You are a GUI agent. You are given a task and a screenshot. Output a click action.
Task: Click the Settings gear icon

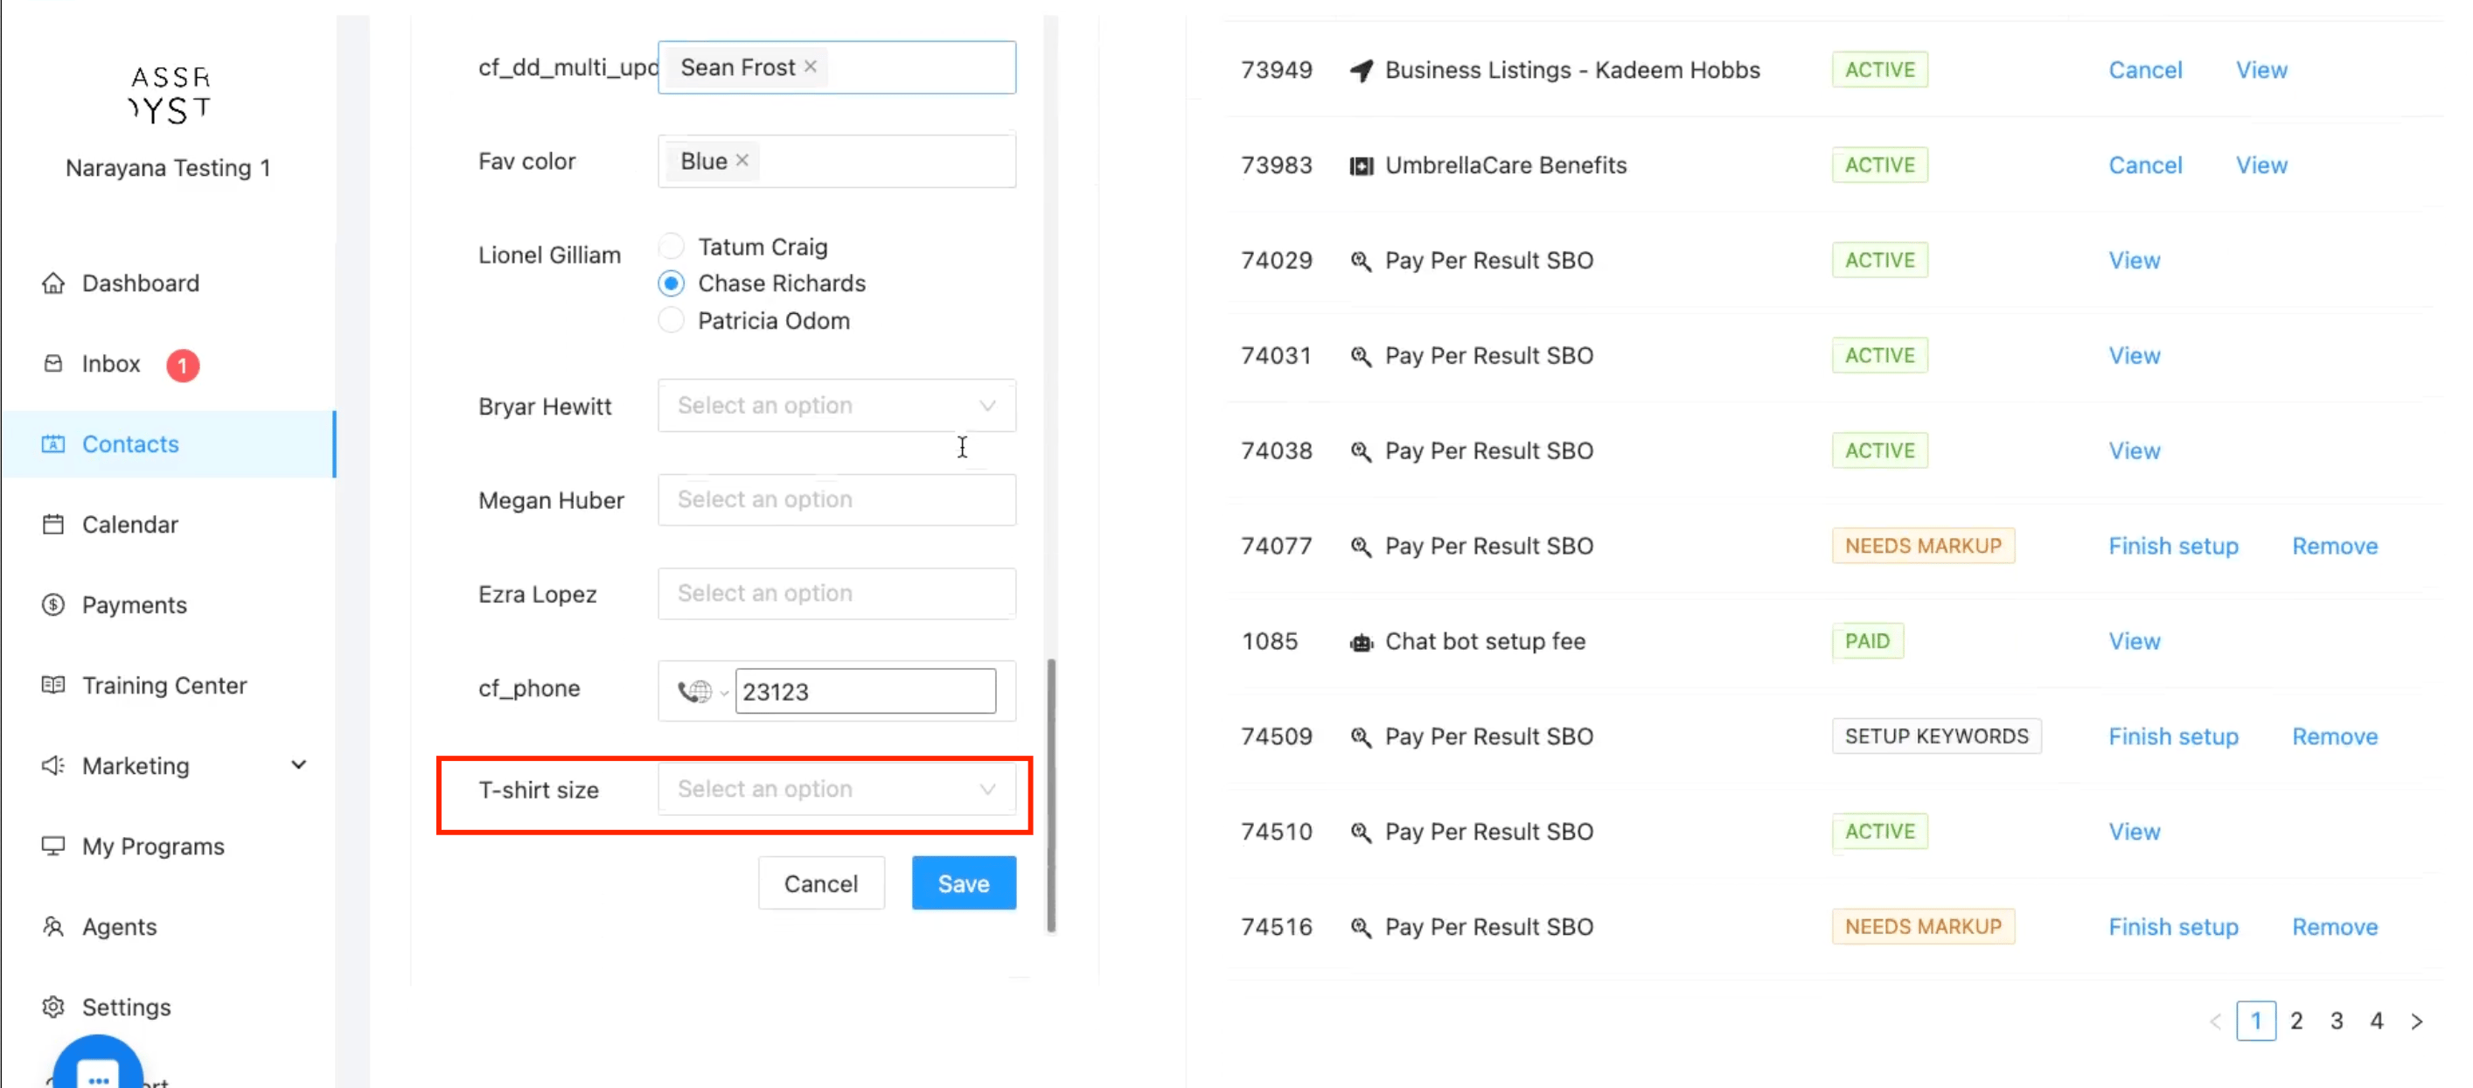click(53, 1007)
